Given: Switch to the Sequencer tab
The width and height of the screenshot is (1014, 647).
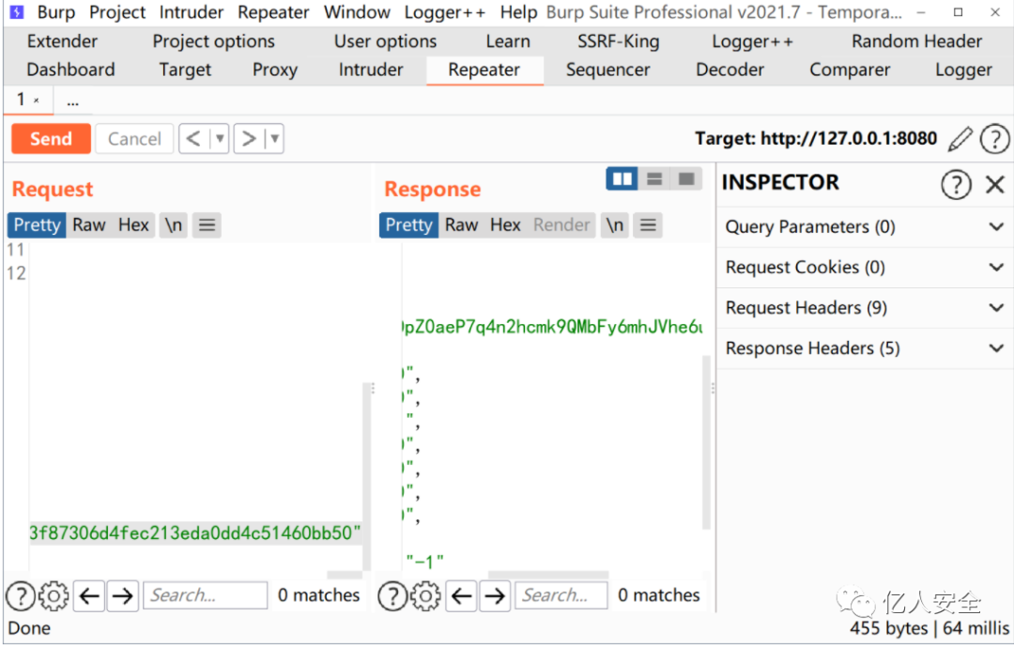Looking at the screenshot, I should pyautogui.click(x=607, y=69).
